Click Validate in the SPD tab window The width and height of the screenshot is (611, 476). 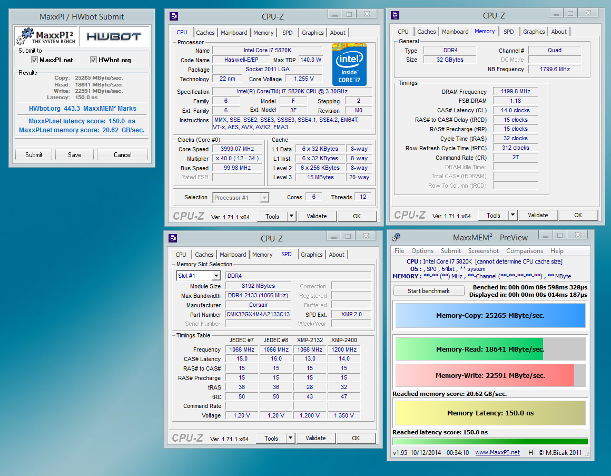tap(316, 438)
